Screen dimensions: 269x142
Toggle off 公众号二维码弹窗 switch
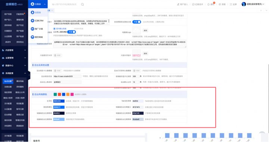[71, 32]
